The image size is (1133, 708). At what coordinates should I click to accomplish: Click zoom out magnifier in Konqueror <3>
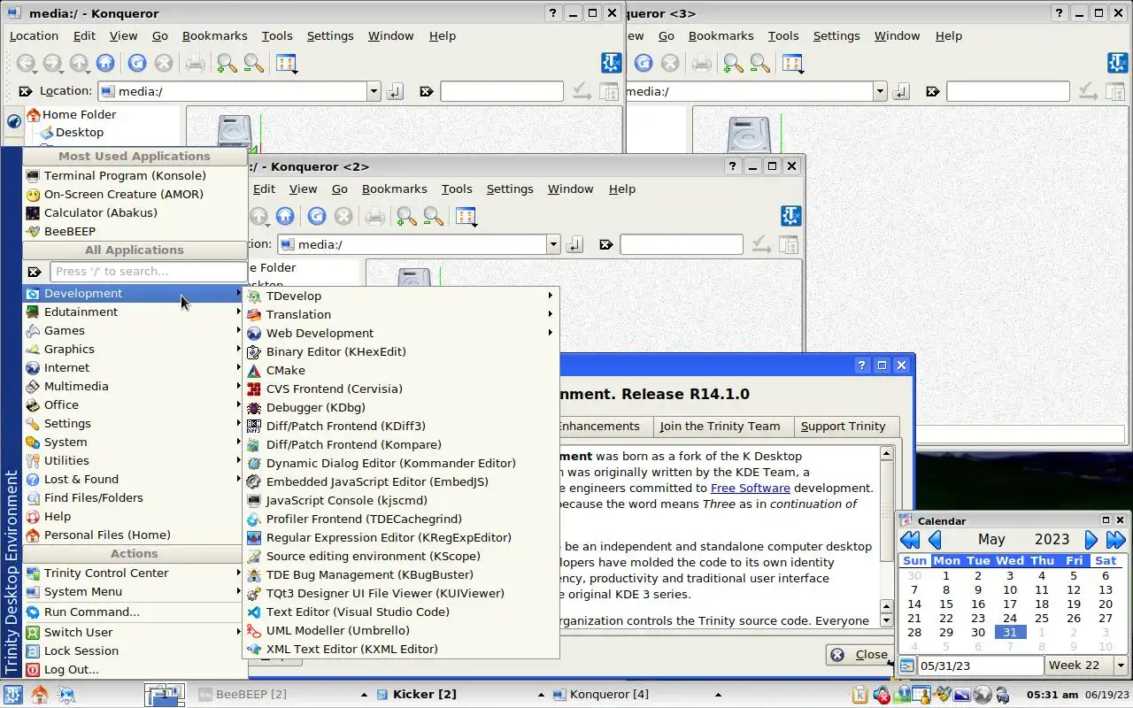click(x=759, y=63)
